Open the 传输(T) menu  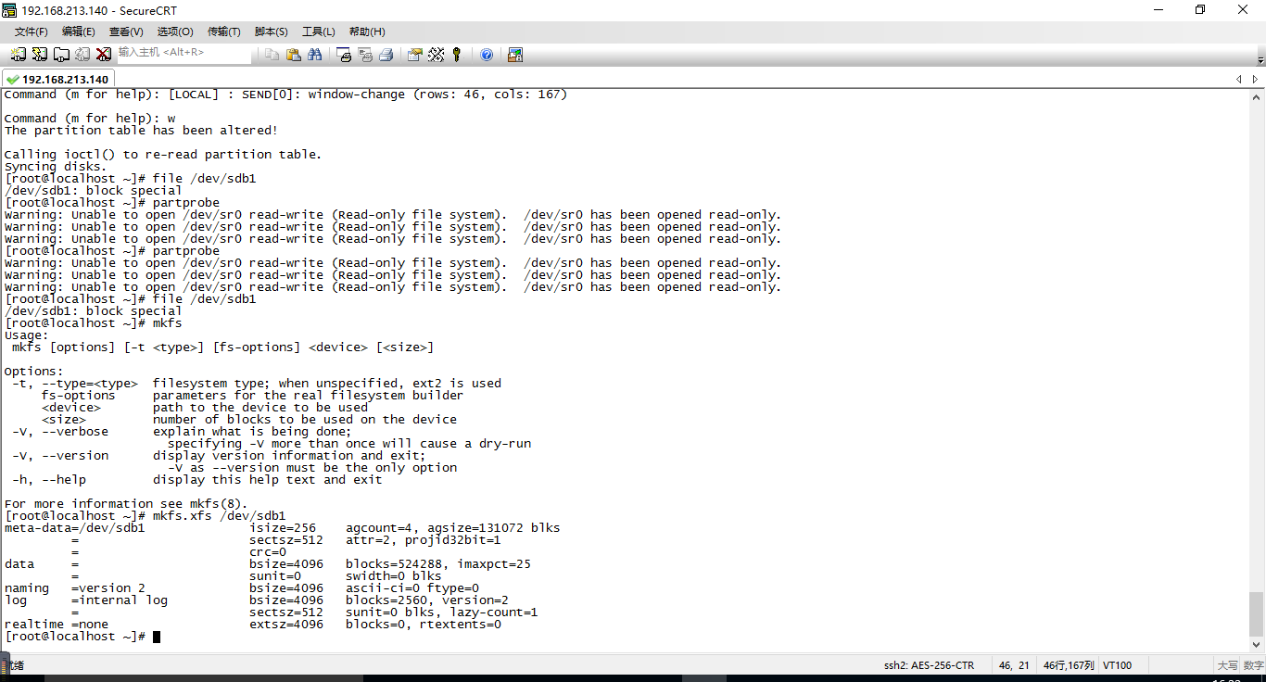pos(223,32)
